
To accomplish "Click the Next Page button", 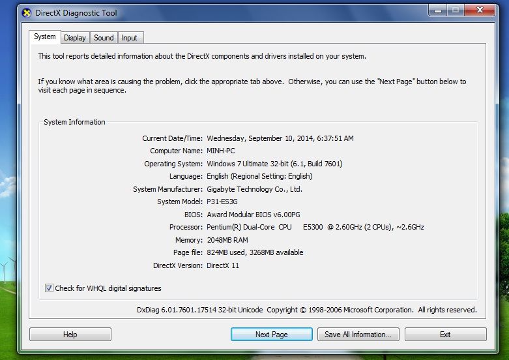I will click(x=271, y=335).
